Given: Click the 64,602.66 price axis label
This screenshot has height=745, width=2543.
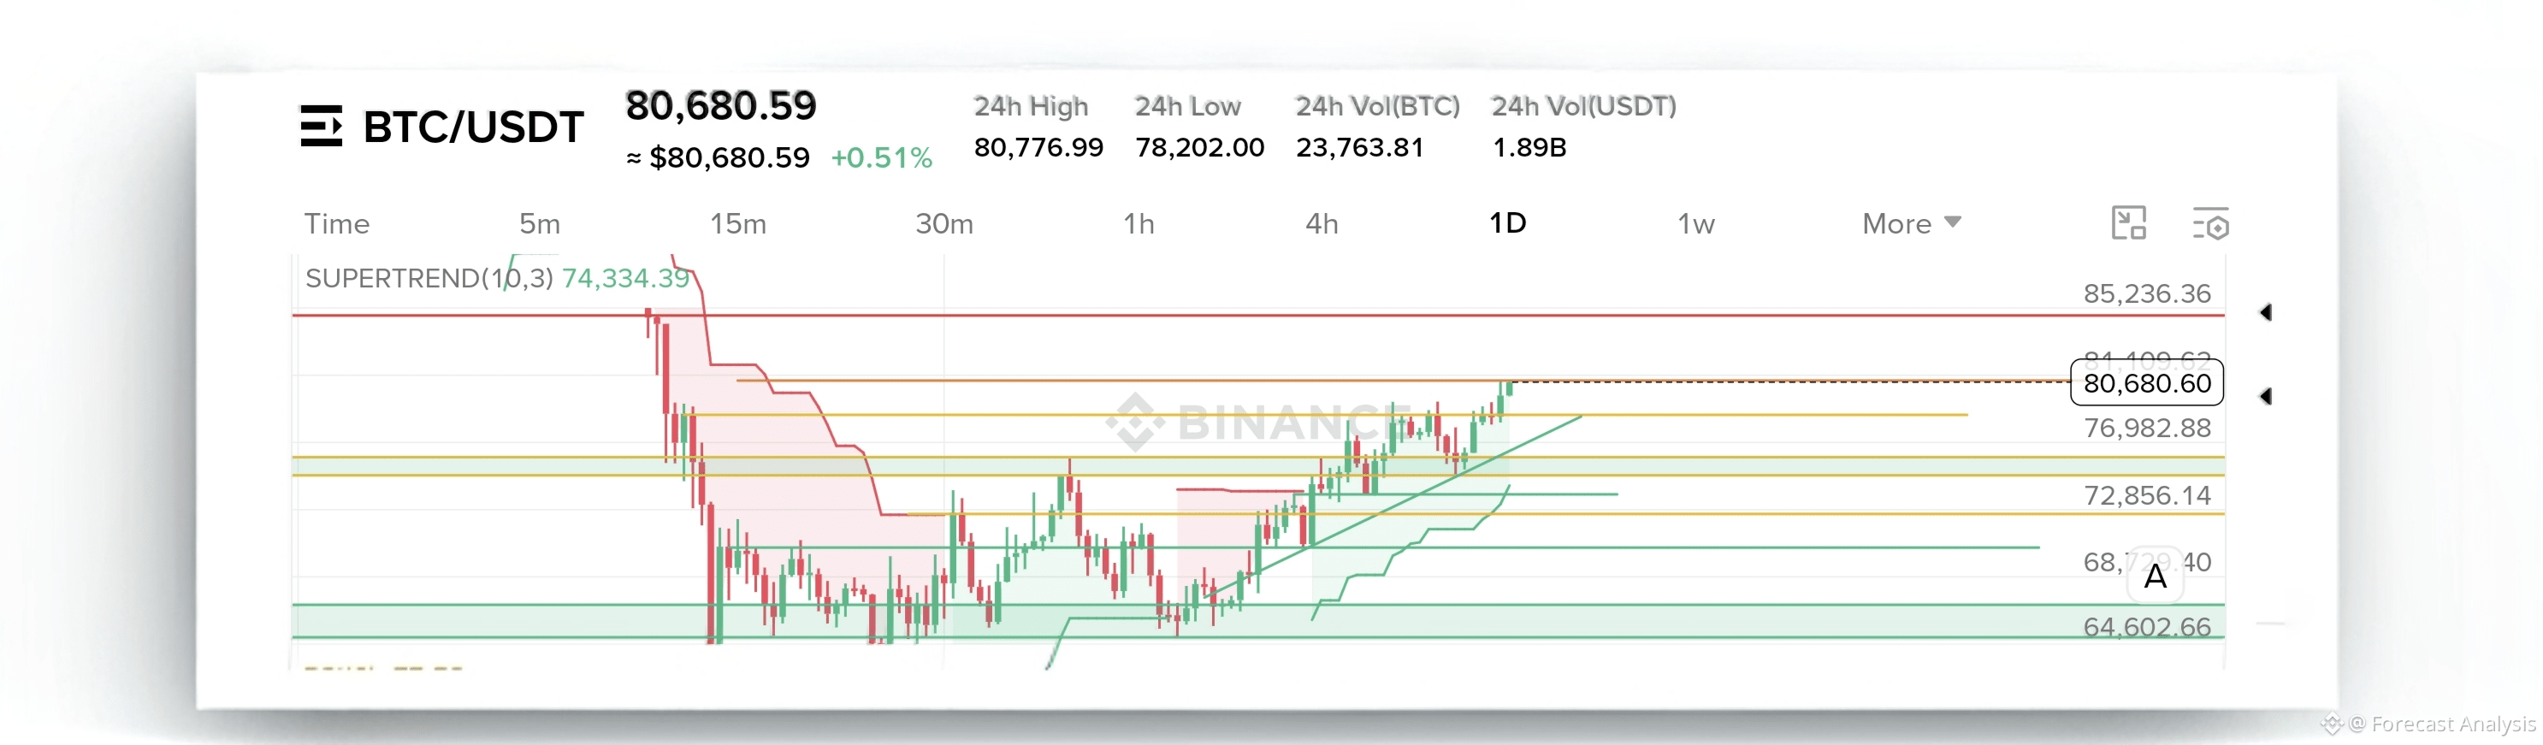Looking at the screenshot, I should coord(2147,627).
